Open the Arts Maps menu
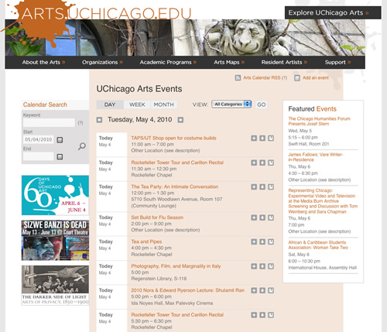Image resolution: width=387 pixels, height=332 pixels. tap(229, 62)
